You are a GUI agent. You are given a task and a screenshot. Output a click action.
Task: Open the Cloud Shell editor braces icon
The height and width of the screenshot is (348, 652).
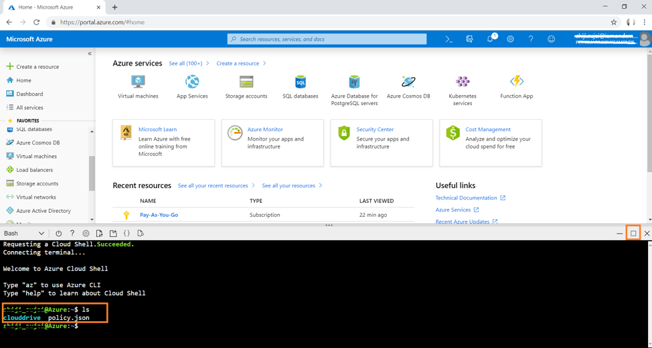127,234
